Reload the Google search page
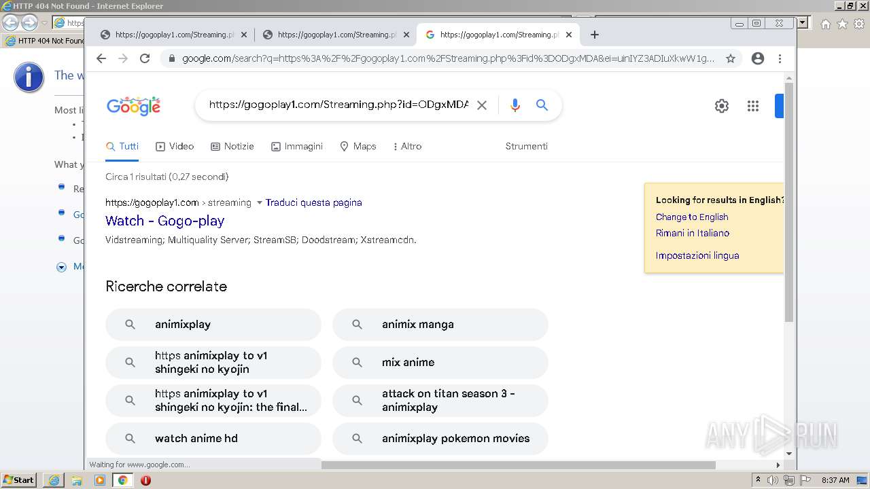 tap(145, 58)
